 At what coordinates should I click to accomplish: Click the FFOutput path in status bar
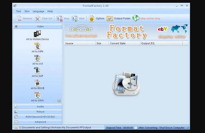pos(55,127)
